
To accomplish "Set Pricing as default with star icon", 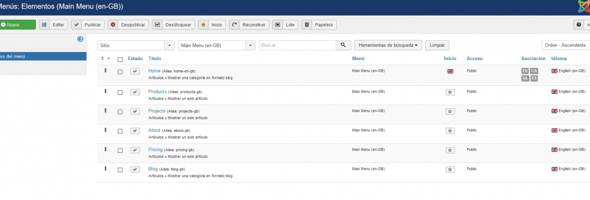I will pos(450,150).
